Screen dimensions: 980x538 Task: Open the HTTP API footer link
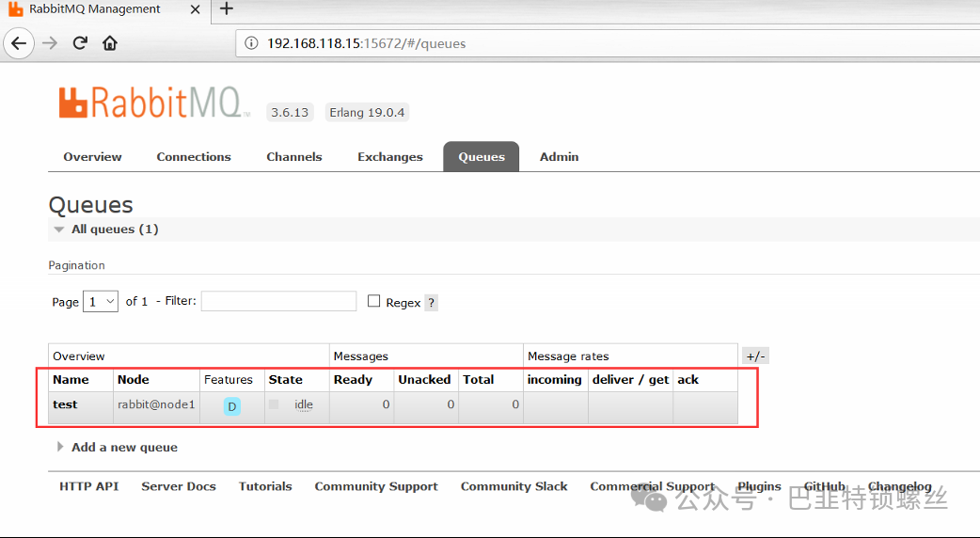[88, 486]
